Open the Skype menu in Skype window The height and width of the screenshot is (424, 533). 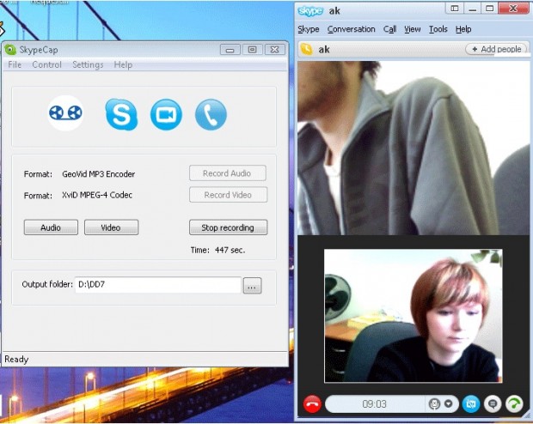pyautogui.click(x=309, y=29)
